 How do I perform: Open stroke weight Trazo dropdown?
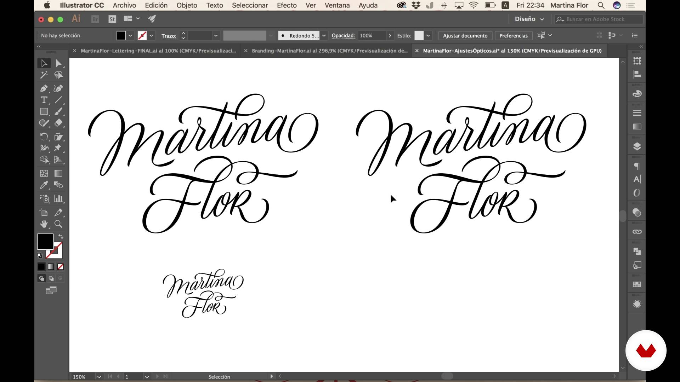pos(215,36)
